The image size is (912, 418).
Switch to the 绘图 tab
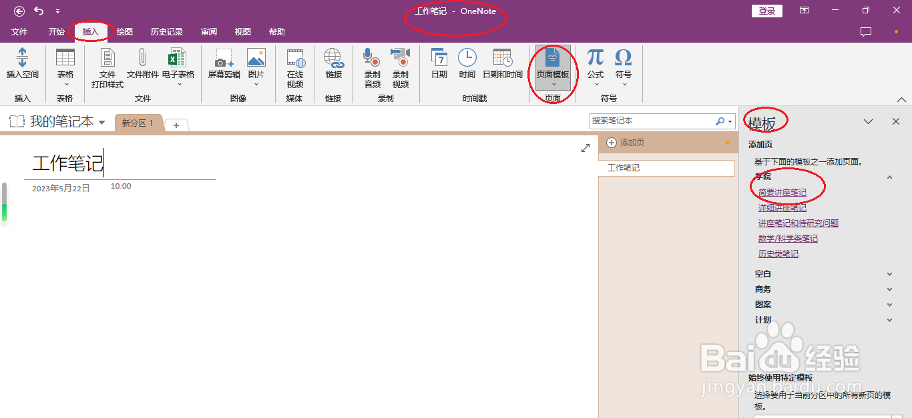click(x=124, y=31)
